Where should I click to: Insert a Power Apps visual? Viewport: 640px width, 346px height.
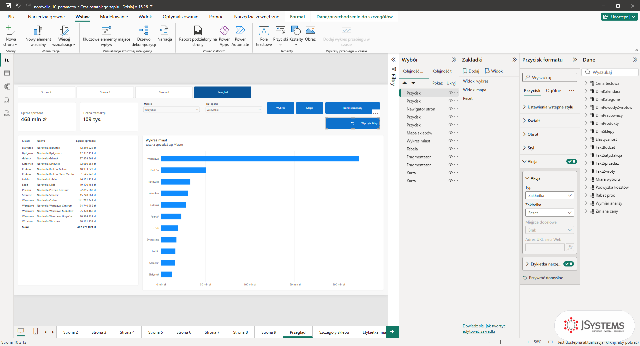tap(224, 36)
